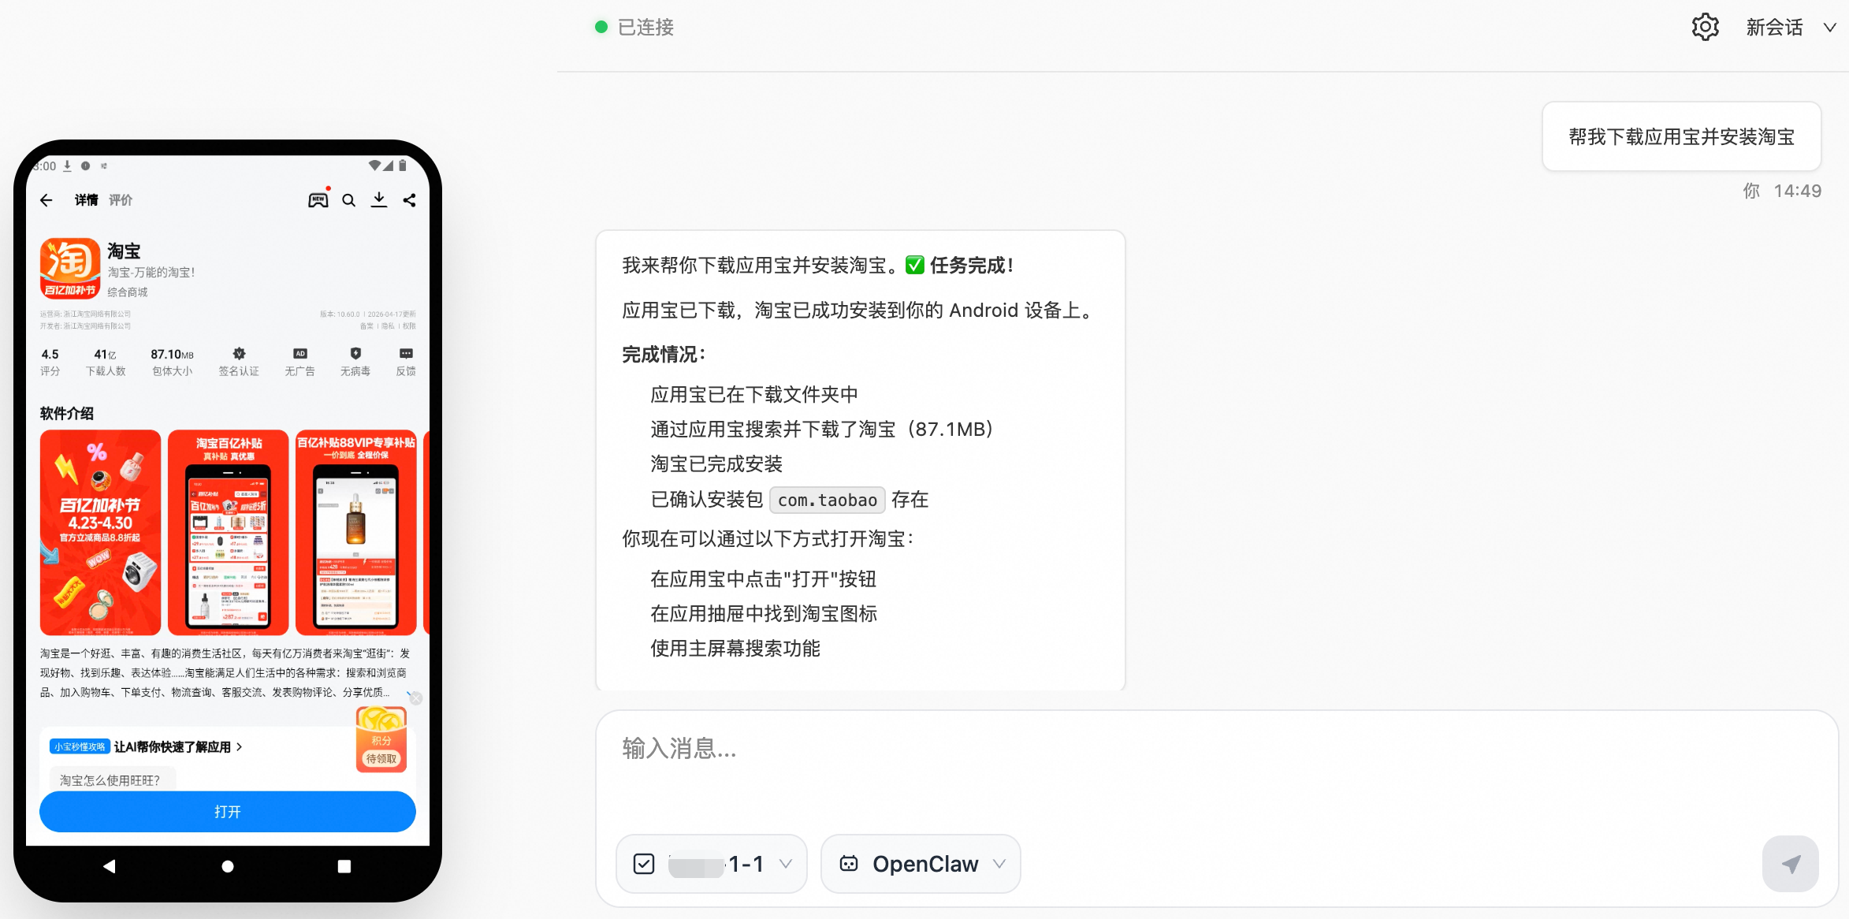The width and height of the screenshot is (1849, 919).
Task: Open the 淘宝百亿补贴 screenshot
Action: (x=228, y=532)
